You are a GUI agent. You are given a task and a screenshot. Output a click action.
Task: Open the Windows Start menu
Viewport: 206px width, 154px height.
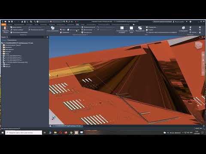click(x=3, y=133)
